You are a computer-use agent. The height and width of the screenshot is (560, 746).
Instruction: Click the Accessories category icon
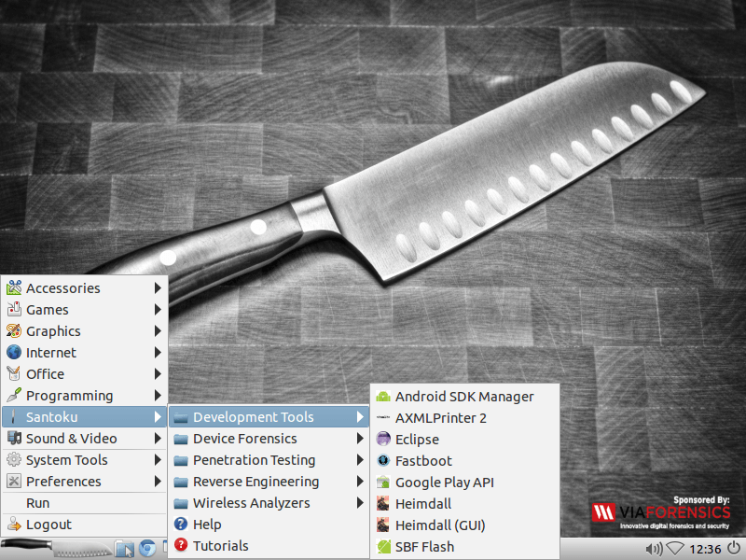(x=14, y=287)
